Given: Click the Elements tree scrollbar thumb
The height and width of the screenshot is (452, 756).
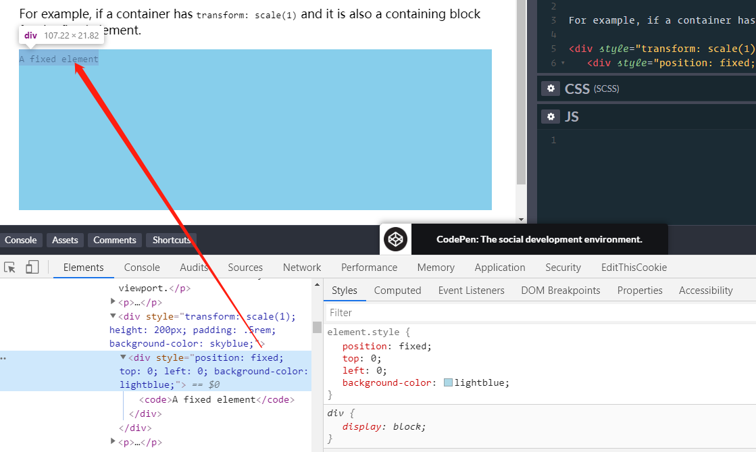Looking at the screenshot, I should (317, 327).
